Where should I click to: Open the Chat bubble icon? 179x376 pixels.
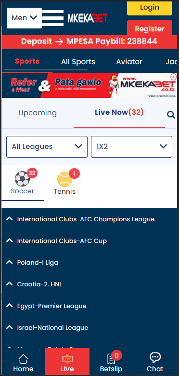155,358
